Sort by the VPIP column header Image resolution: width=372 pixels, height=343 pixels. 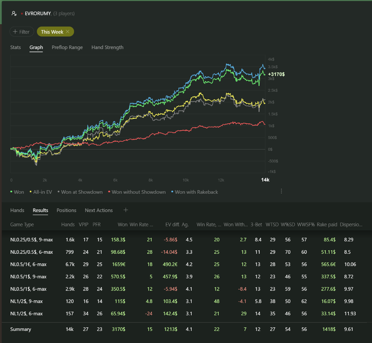[x=84, y=225]
